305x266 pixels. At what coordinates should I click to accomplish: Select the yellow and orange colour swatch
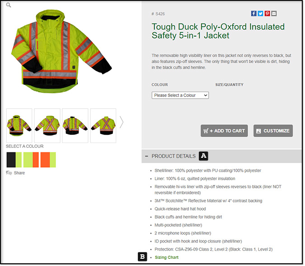[x=31, y=160]
